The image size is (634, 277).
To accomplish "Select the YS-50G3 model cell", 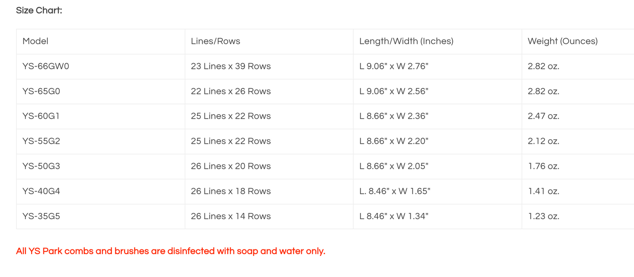I will pyautogui.click(x=41, y=166).
